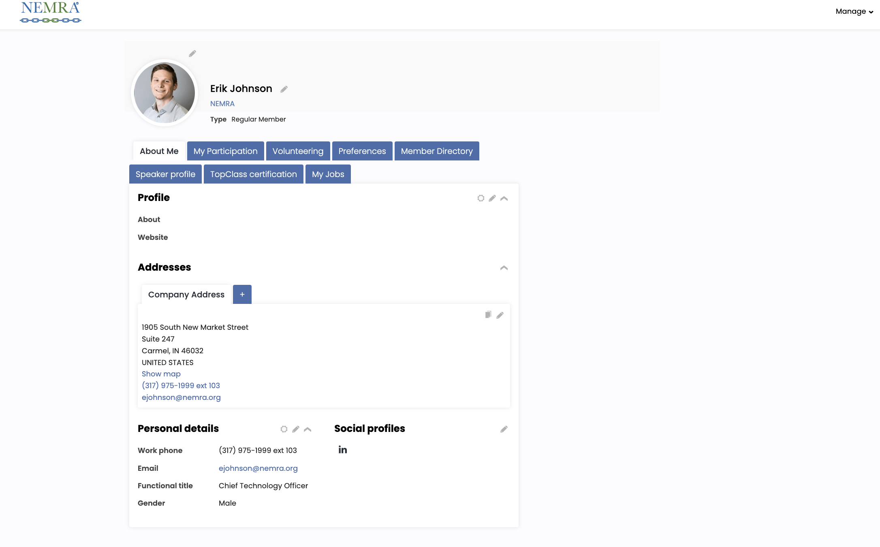Click Erik Johnson's profile photo
Screen dimensions: 880x547
[x=164, y=93]
